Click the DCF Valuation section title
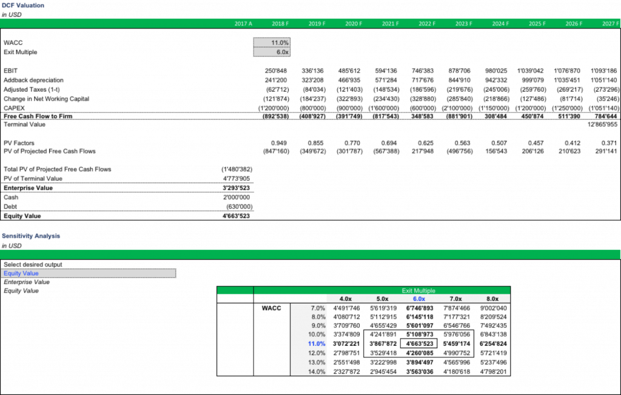This screenshot has width=621, height=395. [23, 5]
